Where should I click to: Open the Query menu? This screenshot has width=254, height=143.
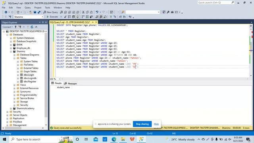(27, 8)
